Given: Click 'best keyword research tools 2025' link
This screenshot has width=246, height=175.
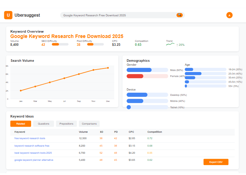Looking at the screenshot, I should [33, 153].
